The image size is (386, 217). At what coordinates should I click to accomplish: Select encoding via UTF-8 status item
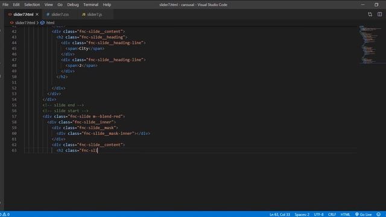coord(318,215)
